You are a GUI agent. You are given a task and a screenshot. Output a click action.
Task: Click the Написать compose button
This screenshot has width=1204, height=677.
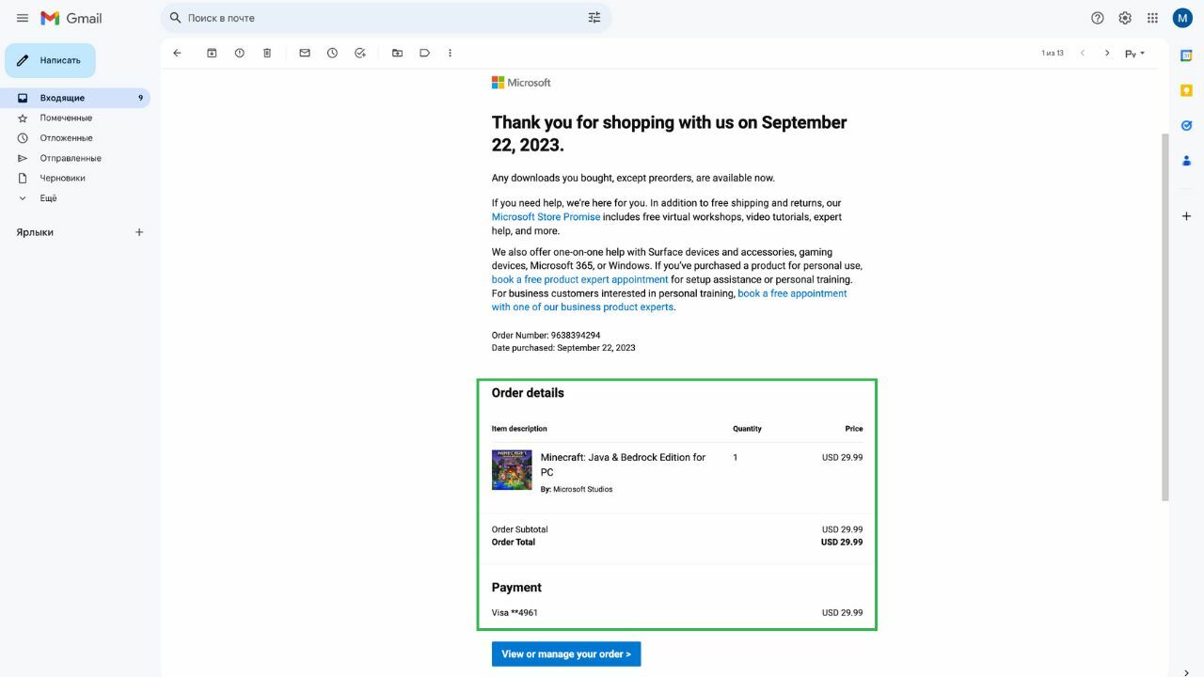click(50, 60)
